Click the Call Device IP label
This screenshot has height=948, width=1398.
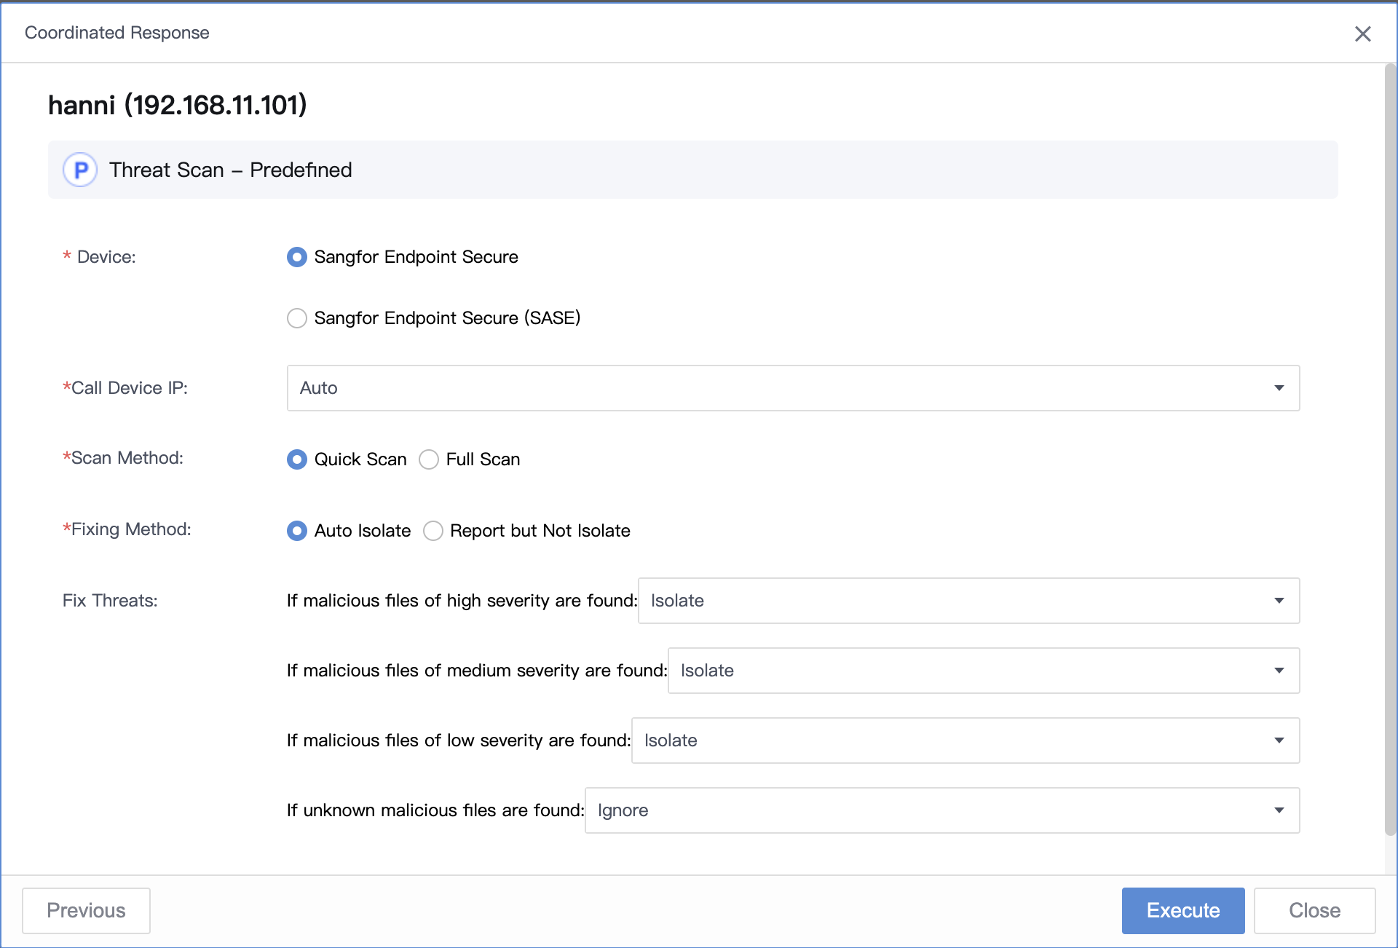click(x=125, y=388)
